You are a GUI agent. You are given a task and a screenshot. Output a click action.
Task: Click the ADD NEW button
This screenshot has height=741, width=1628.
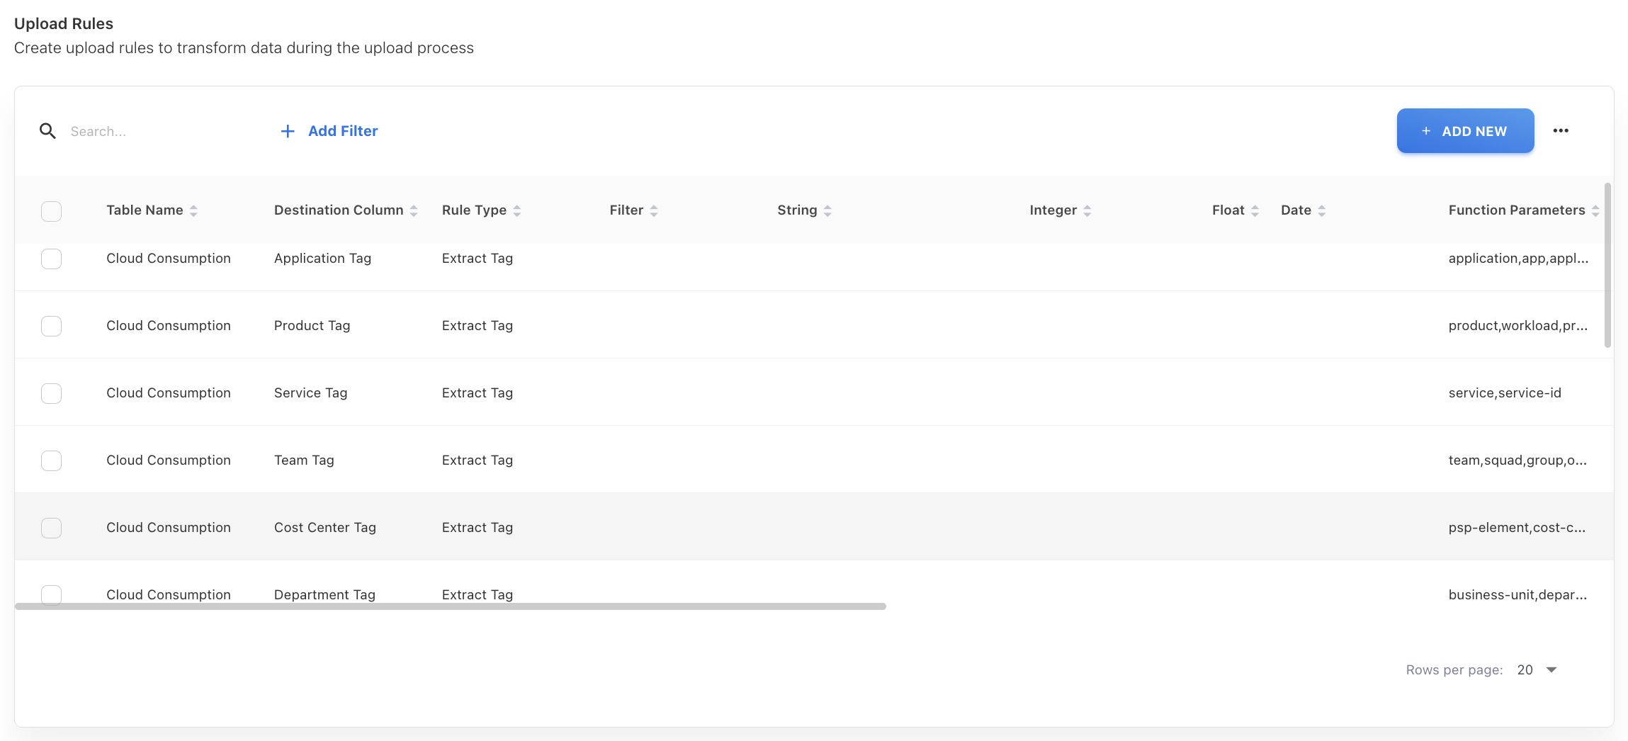[x=1465, y=131]
